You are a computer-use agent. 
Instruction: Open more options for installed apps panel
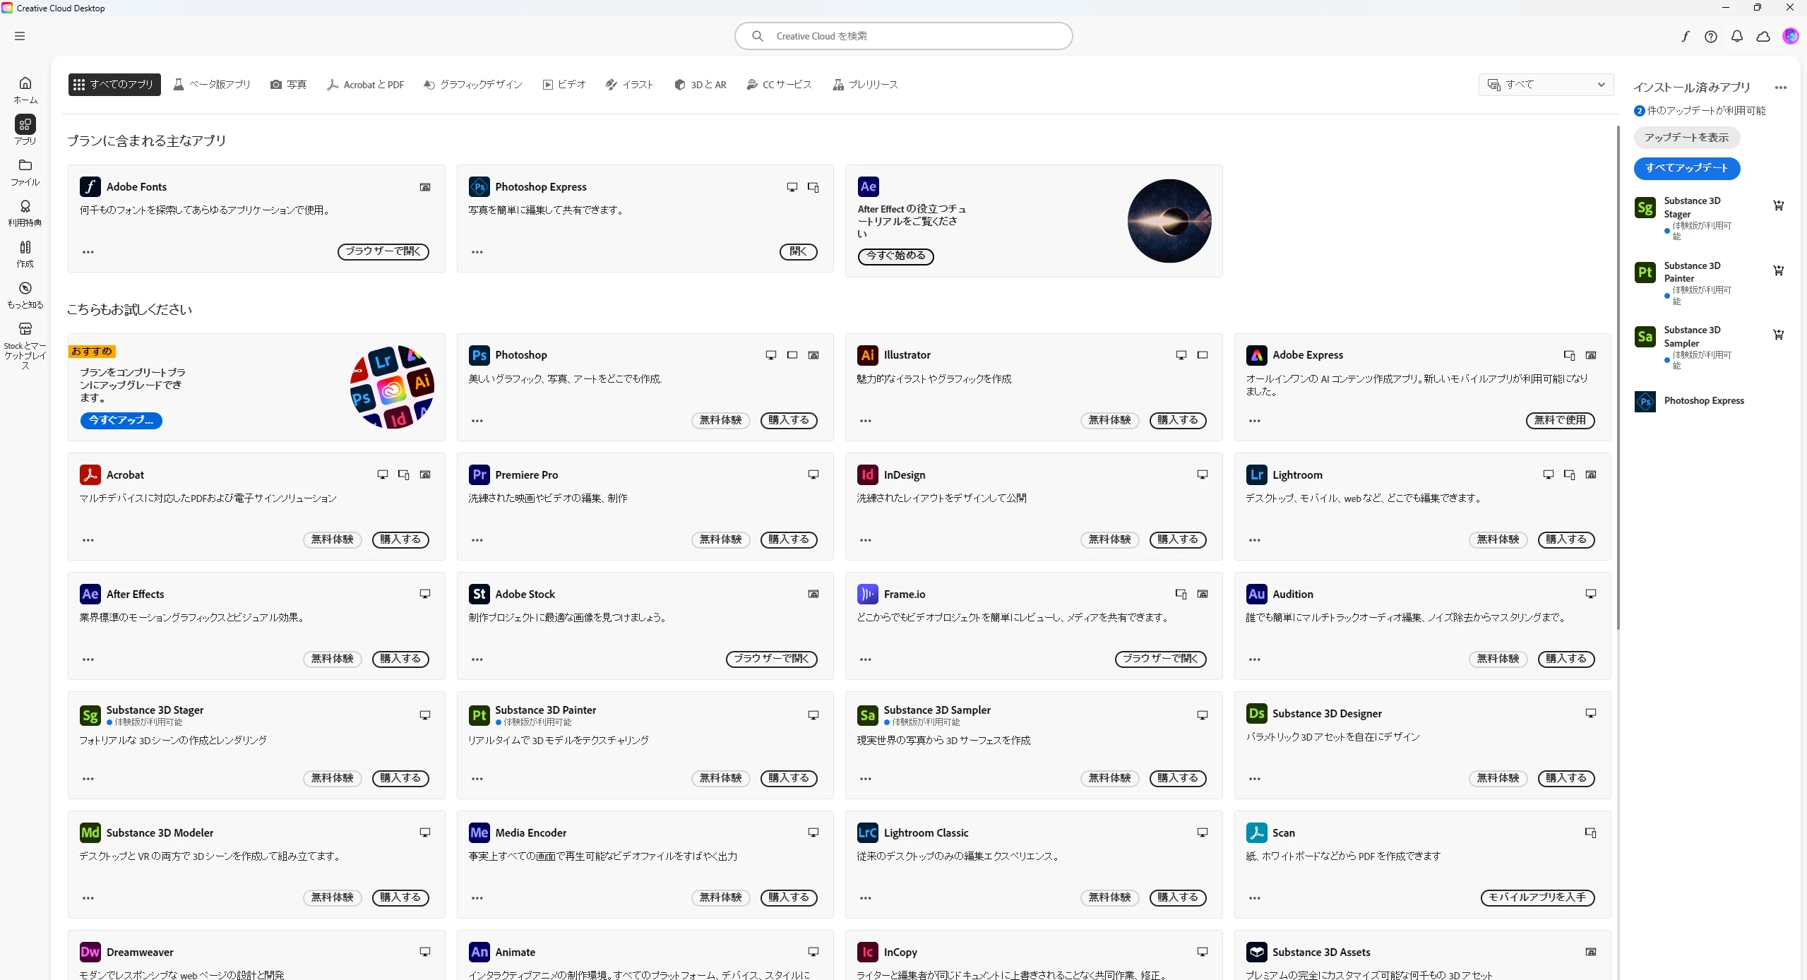1780,88
